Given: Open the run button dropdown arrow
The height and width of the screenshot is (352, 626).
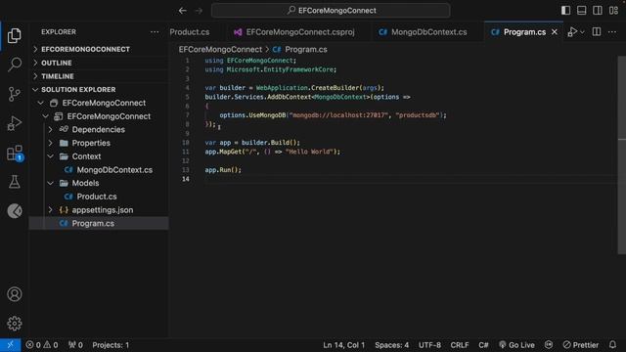Looking at the screenshot, I should point(583,32).
